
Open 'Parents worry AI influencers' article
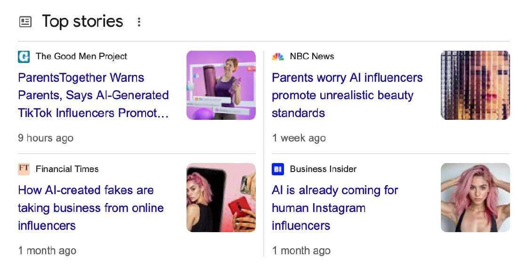coord(347,95)
